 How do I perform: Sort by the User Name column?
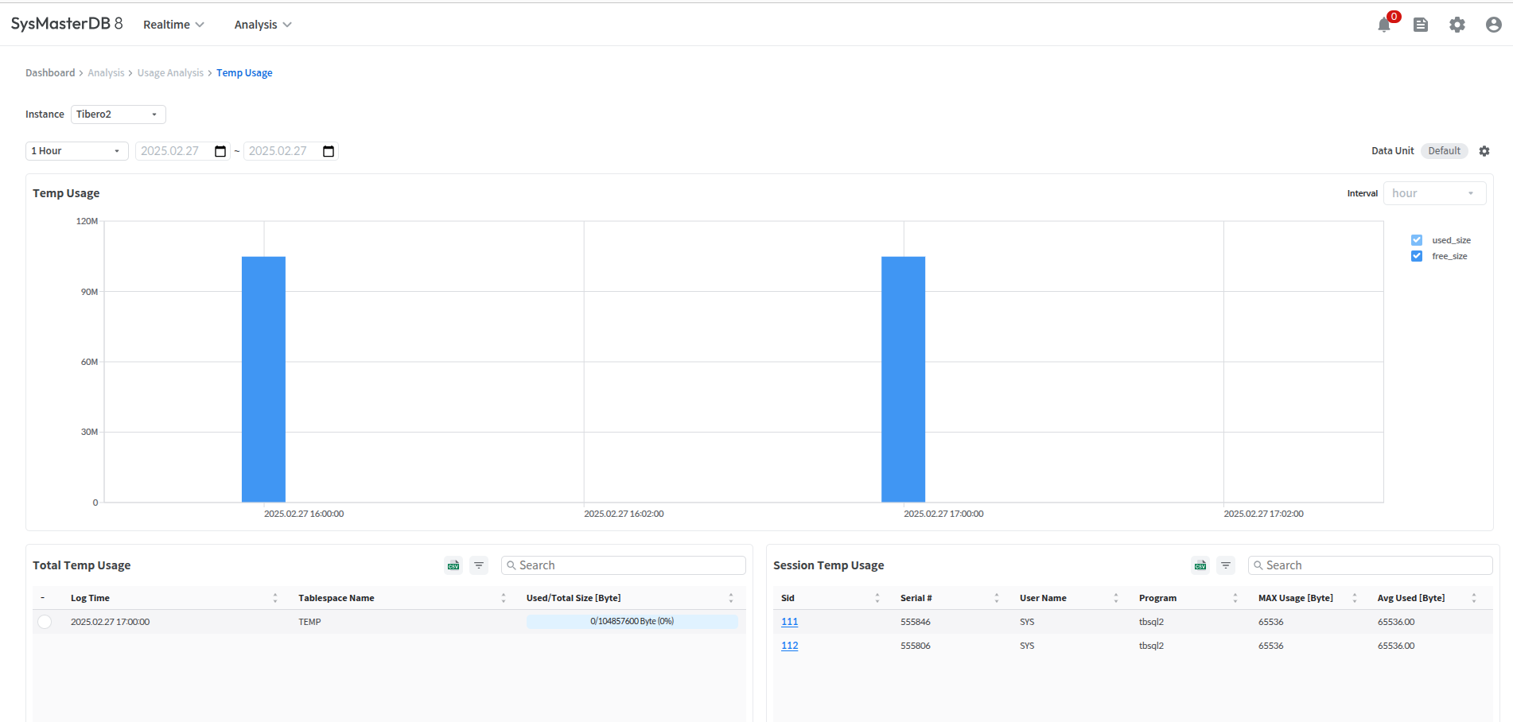1116,598
